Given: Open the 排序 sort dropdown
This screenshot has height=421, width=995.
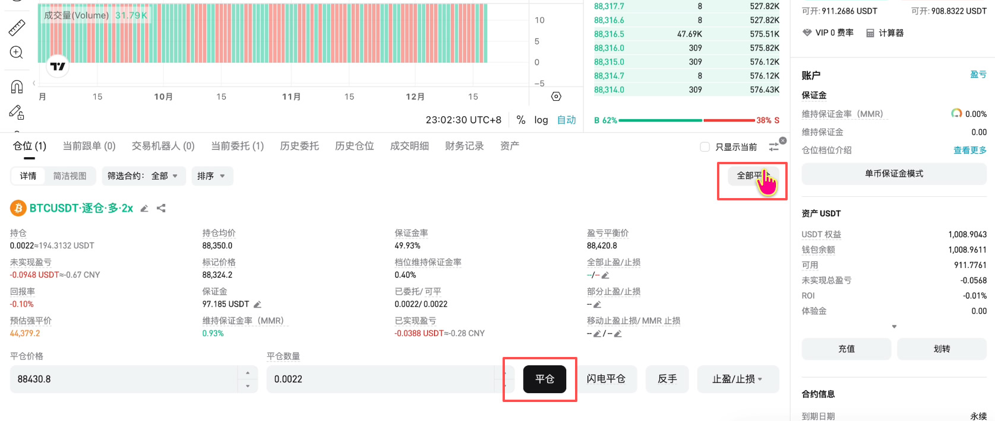Looking at the screenshot, I should coord(212,176).
